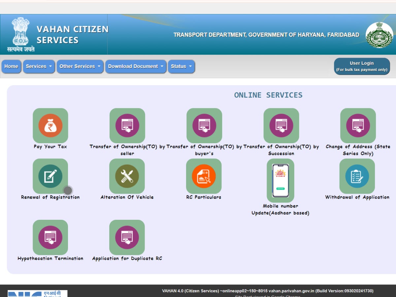Click Application for Duplicate RC icon
Image resolution: width=396 pixels, height=297 pixels.
pyautogui.click(x=127, y=237)
